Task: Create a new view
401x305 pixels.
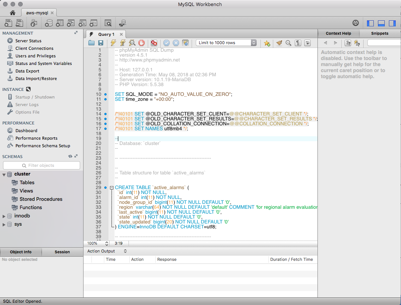Action: click(71, 23)
